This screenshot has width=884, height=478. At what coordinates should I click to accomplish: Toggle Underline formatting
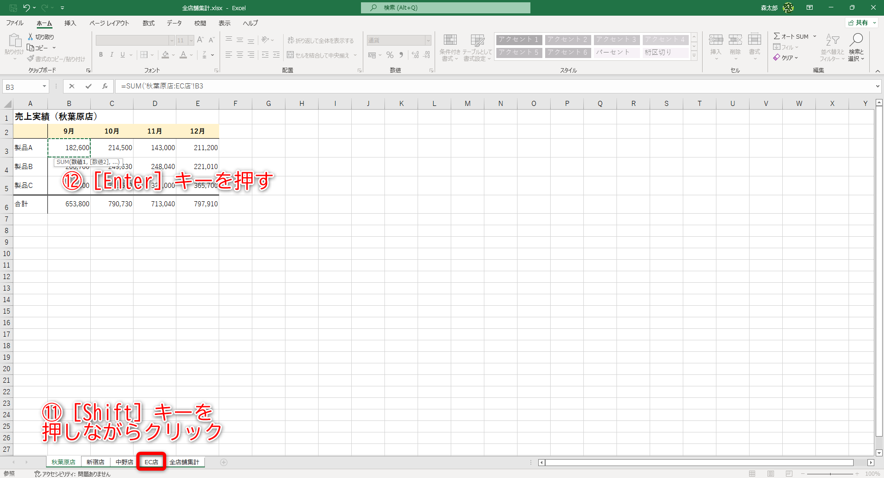click(122, 55)
